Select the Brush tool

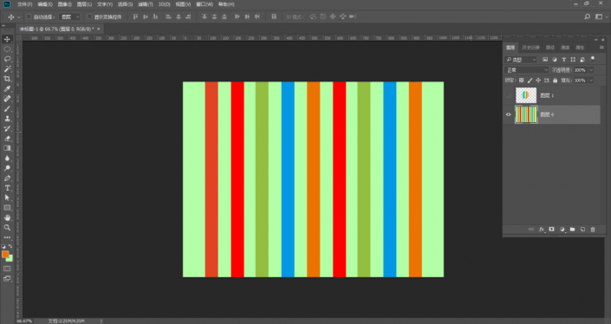[7, 108]
